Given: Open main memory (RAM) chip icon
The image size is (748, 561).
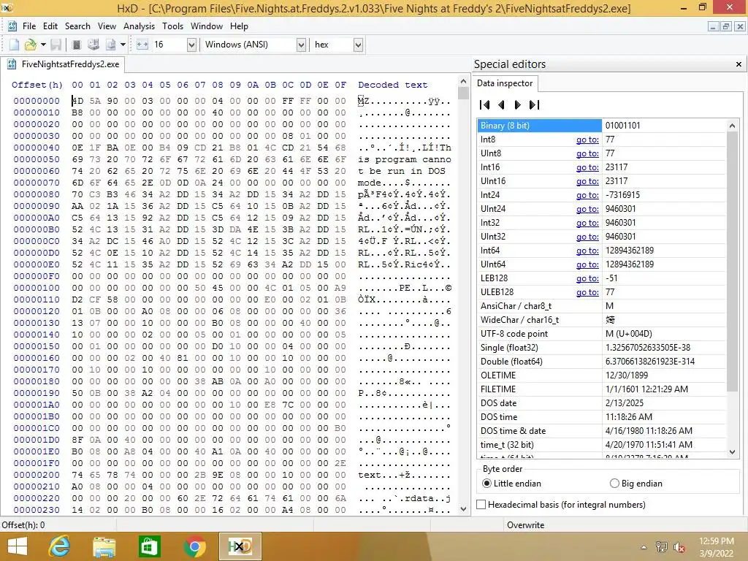Looking at the screenshot, I should 76,45.
